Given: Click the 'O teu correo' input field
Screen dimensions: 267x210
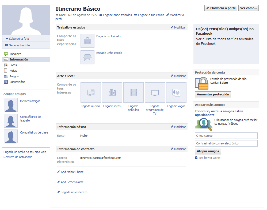Looking at the screenshot, I should (226, 136).
